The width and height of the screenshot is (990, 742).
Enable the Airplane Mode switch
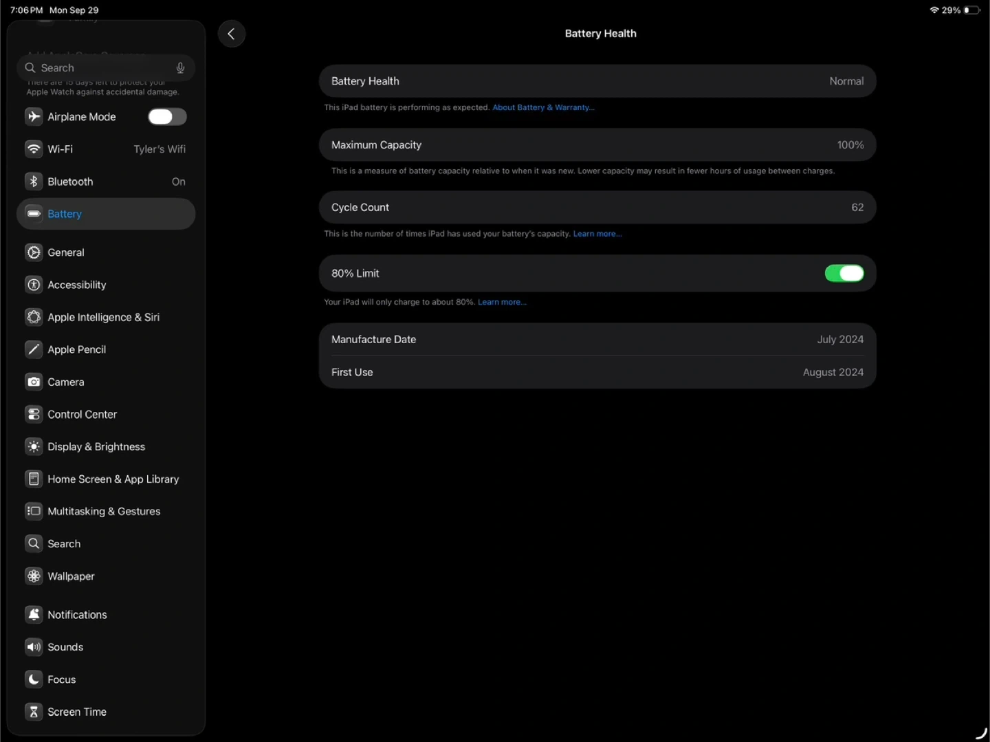[167, 117]
